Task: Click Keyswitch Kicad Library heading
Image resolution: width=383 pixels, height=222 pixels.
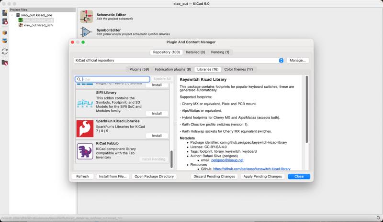Action: click(x=203, y=79)
